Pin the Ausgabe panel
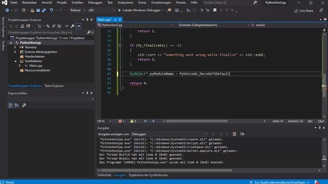Viewport: 328px width, 184px height. (320, 128)
